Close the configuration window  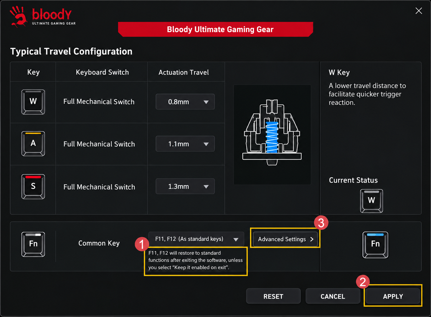coord(419,11)
